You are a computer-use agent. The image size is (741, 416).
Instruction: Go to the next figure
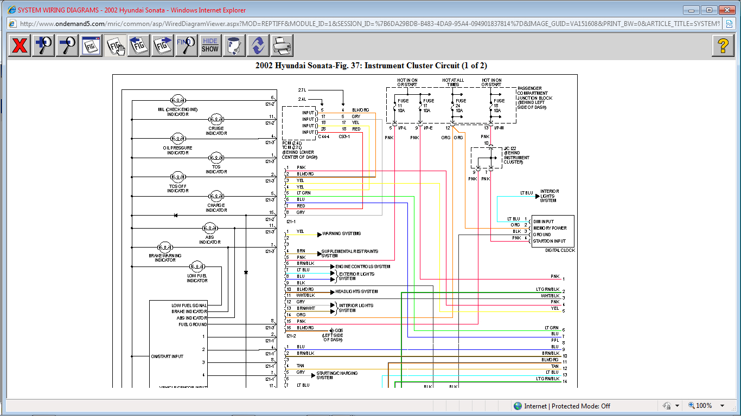[163, 45]
